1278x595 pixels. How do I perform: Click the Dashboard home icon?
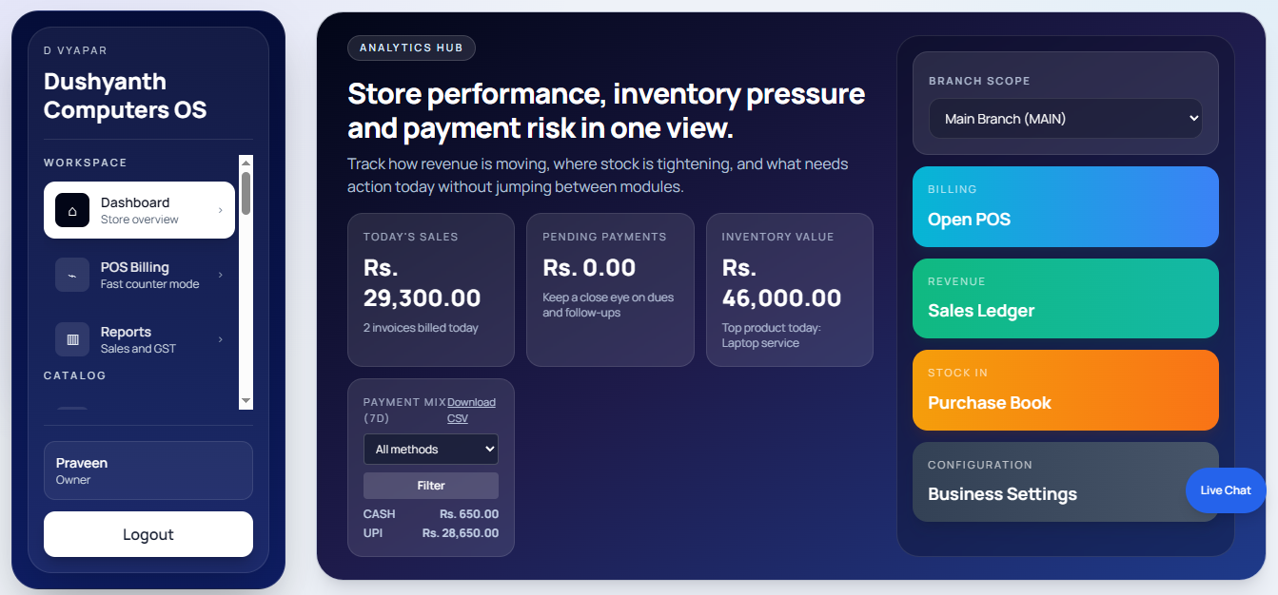tap(72, 210)
